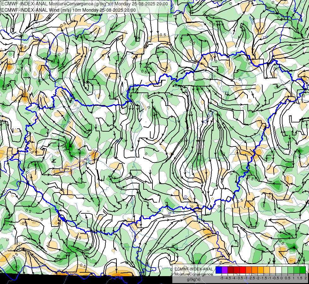This screenshot has height=284, width=309.
Task: Click the blue legend swatch left of -5
Action: click(x=219, y=270)
